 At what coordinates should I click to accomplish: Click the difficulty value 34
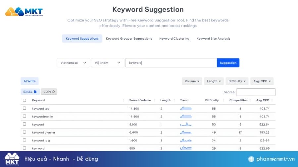click(x=214, y=140)
